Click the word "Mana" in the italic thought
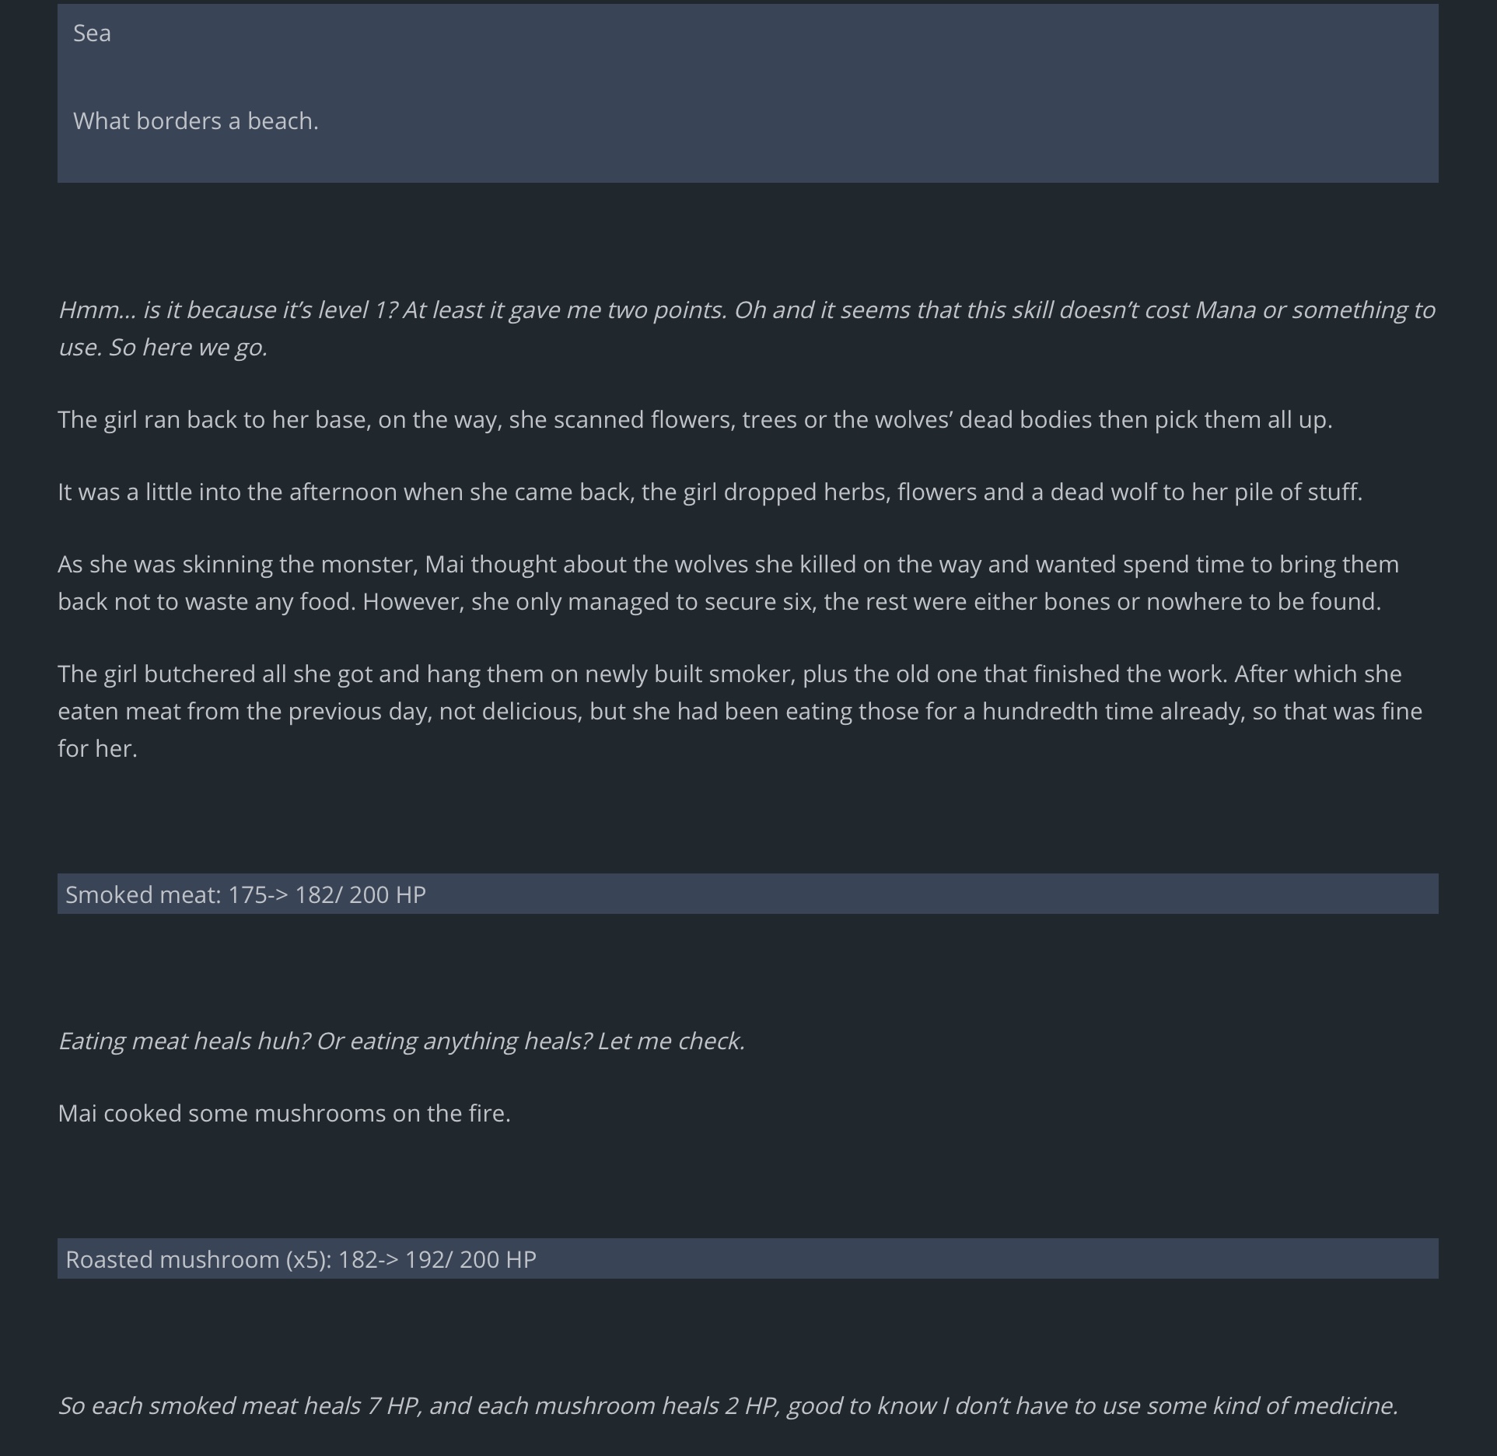This screenshot has height=1456, width=1497. tap(1225, 310)
